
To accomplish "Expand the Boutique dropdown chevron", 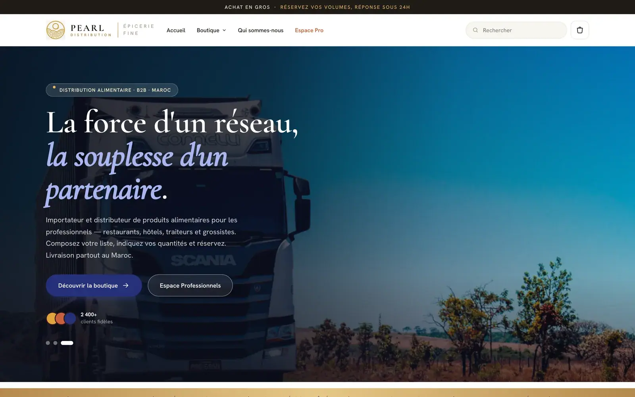I will tap(224, 30).
